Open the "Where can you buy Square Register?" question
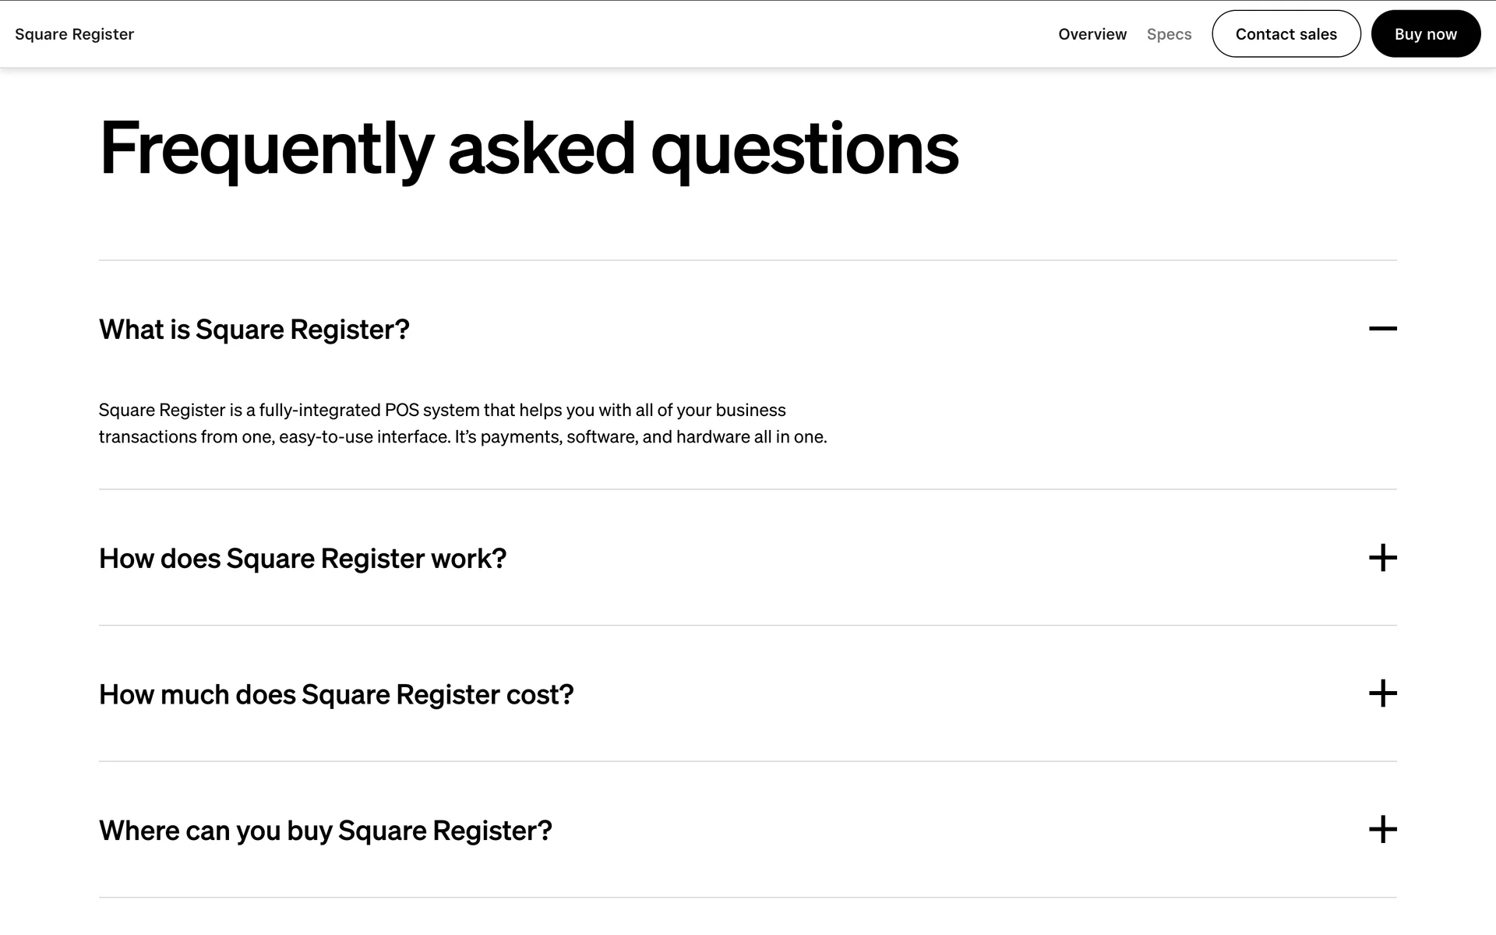The width and height of the screenshot is (1496, 935). click(x=325, y=831)
